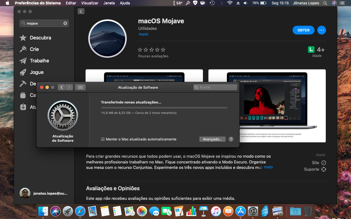Click the volume icon in menu bar

(x=245, y=3)
